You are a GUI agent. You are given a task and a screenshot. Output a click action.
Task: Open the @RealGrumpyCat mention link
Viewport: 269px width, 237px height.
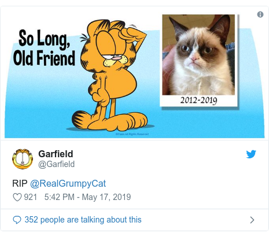tap(68, 183)
